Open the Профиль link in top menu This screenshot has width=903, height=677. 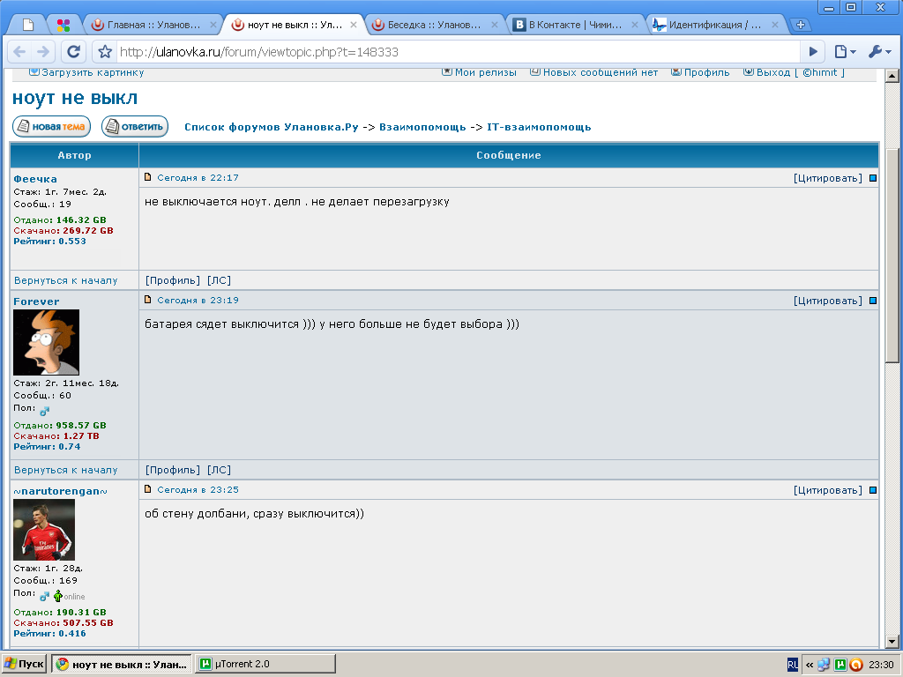706,72
